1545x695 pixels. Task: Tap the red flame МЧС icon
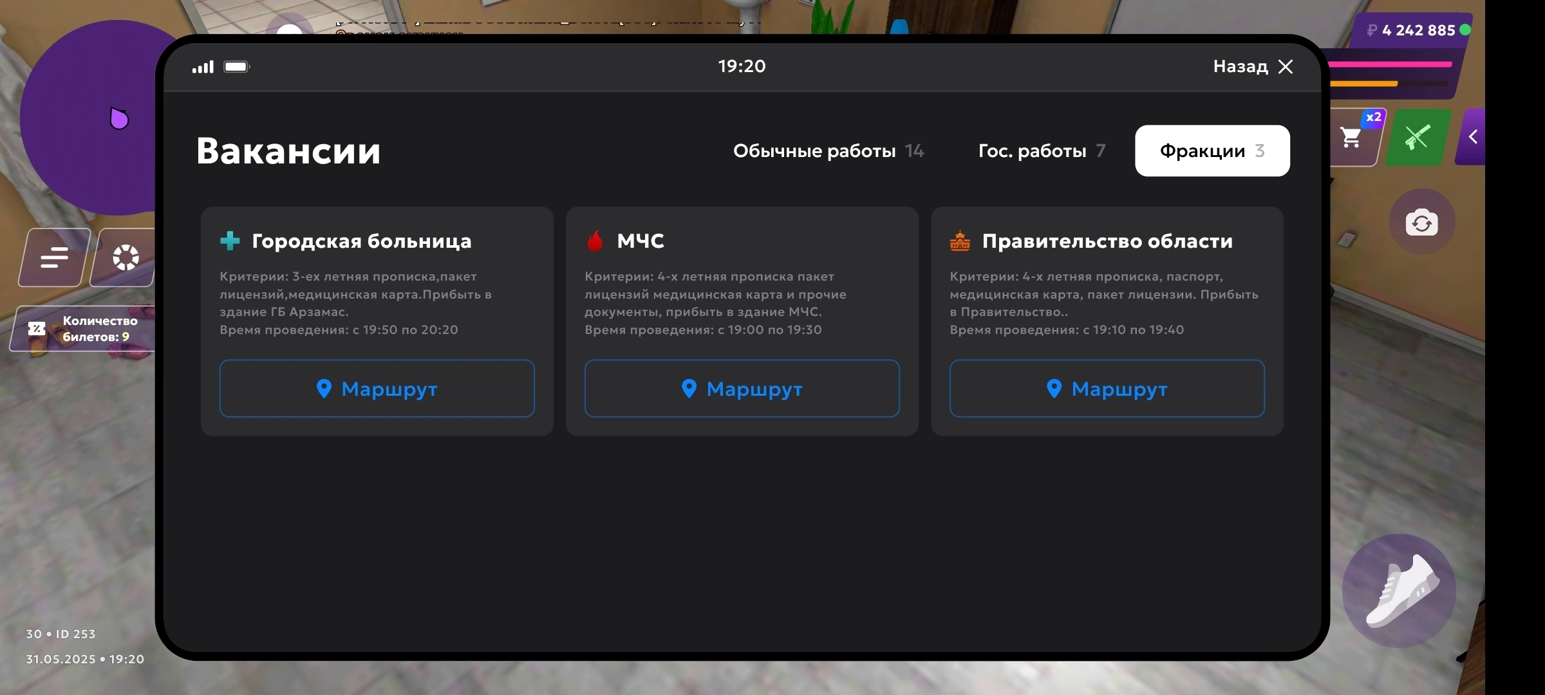595,241
